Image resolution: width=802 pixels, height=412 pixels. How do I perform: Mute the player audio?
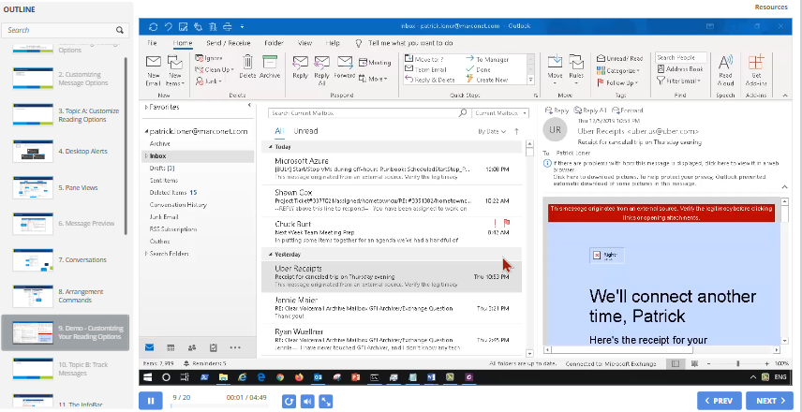(x=307, y=402)
